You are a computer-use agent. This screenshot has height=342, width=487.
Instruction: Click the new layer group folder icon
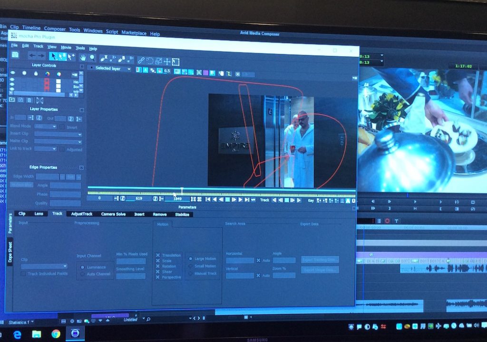click(x=12, y=100)
